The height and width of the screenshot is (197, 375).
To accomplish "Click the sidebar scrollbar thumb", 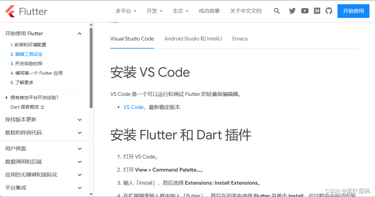I will (91, 68).
